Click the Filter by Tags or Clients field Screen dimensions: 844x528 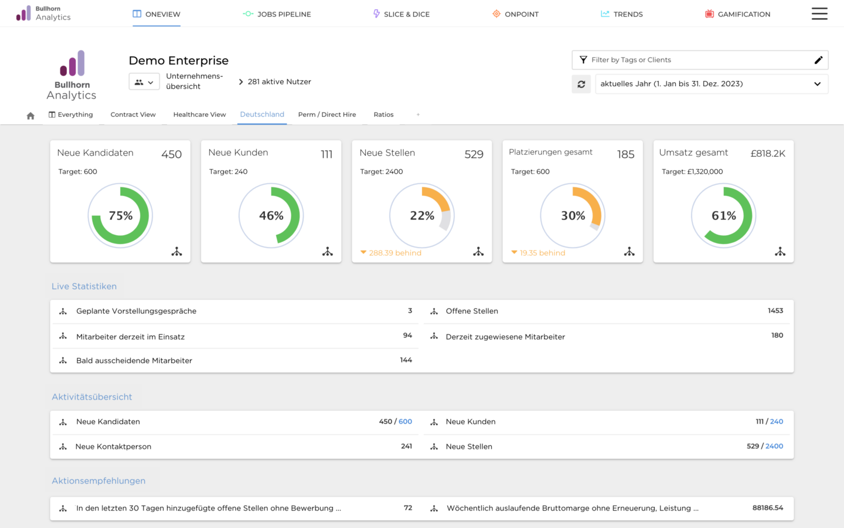pyautogui.click(x=674, y=60)
